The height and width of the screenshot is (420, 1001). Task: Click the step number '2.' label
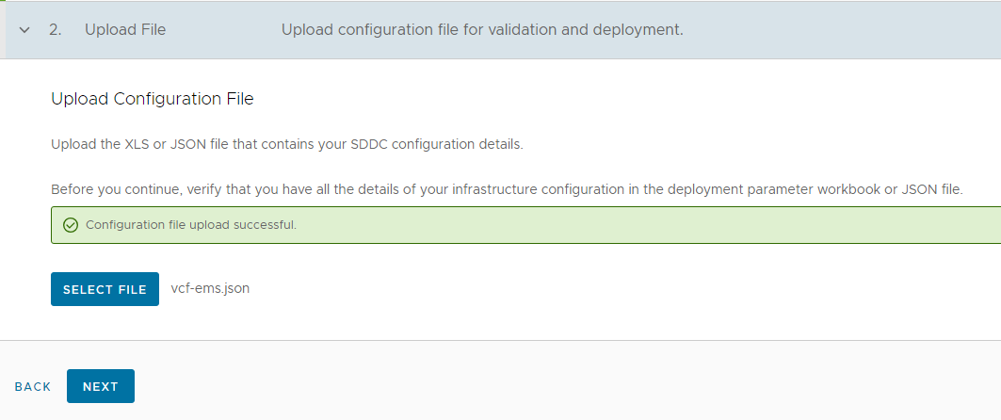(56, 30)
